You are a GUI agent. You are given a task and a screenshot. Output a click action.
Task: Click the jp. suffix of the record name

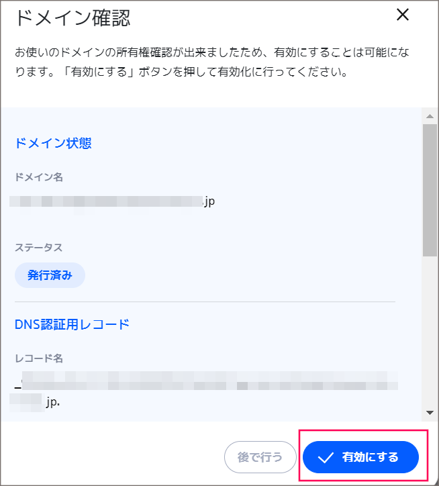pyautogui.click(x=53, y=402)
